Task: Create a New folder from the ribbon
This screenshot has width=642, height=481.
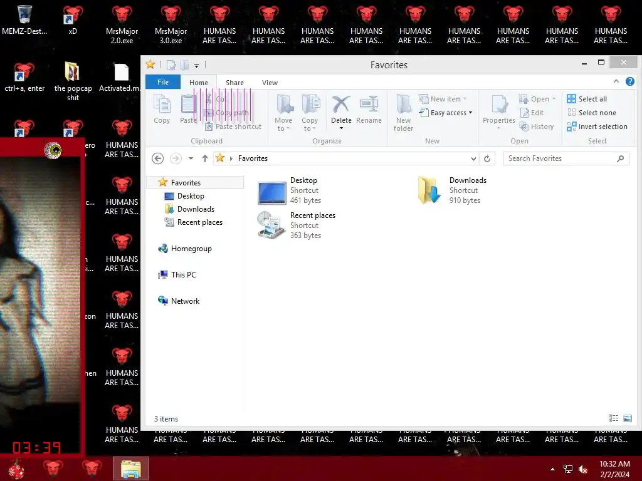Action: pos(403,113)
